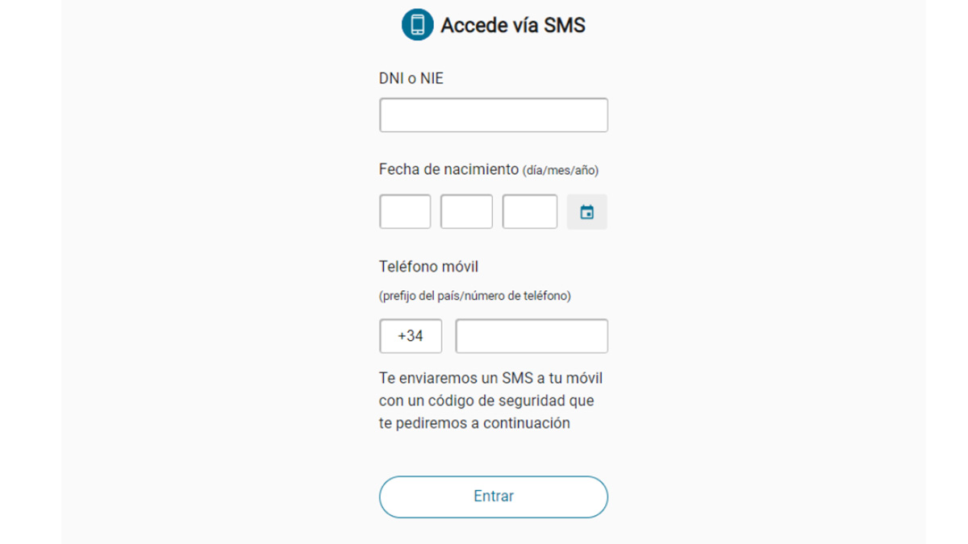The width and height of the screenshot is (968, 544).
Task: Click the word Accede in the heading
Action: [474, 25]
